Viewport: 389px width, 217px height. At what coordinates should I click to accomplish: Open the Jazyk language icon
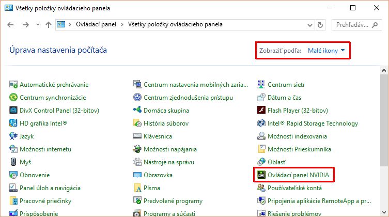tap(13, 136)
